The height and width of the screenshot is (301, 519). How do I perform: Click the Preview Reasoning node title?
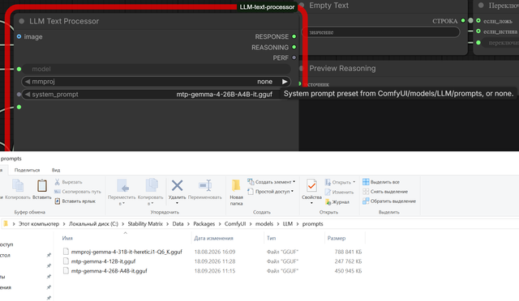coord(342,69)
